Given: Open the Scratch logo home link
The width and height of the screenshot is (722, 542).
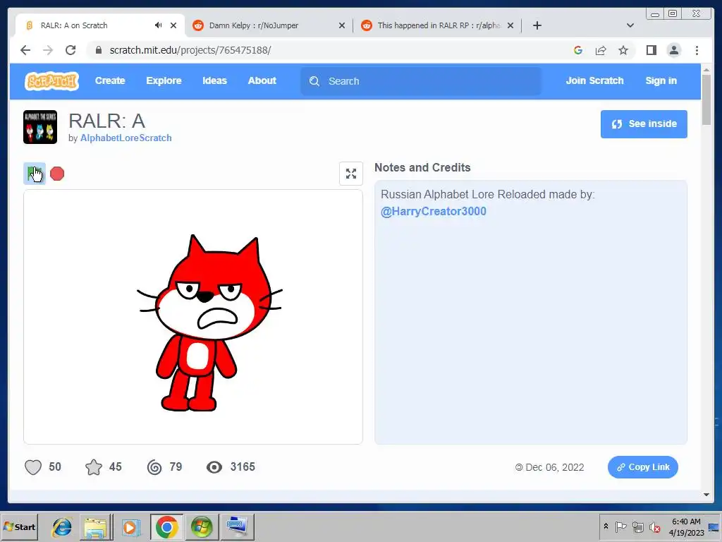Looking at the screenshot, I should pos(51,81).
